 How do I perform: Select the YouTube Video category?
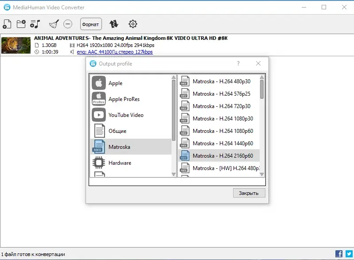(x=131, y=115)
